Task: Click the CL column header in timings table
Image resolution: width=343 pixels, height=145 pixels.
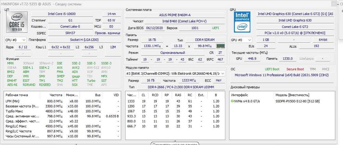Action: click(143, 95)
